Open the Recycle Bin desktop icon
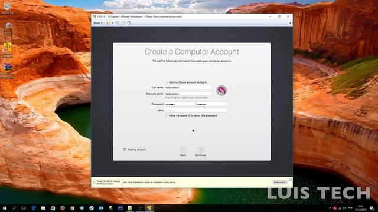378x212 pixels. (x=7, y=8)
